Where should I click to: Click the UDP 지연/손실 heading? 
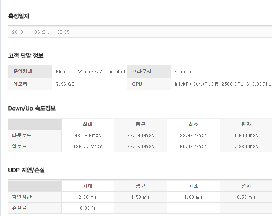pyautogui.click(x=26, y=170)
